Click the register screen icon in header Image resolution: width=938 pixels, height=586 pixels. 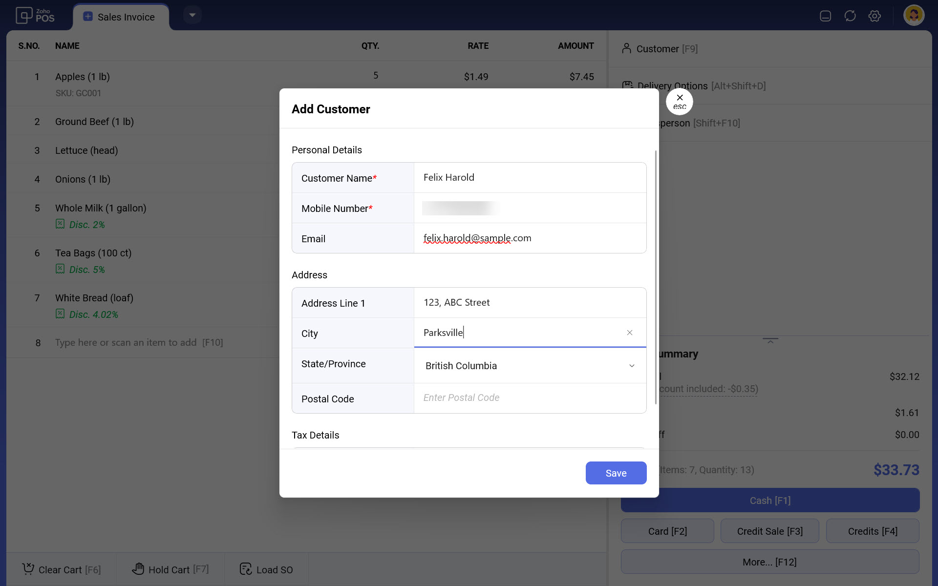pos(825,16)
